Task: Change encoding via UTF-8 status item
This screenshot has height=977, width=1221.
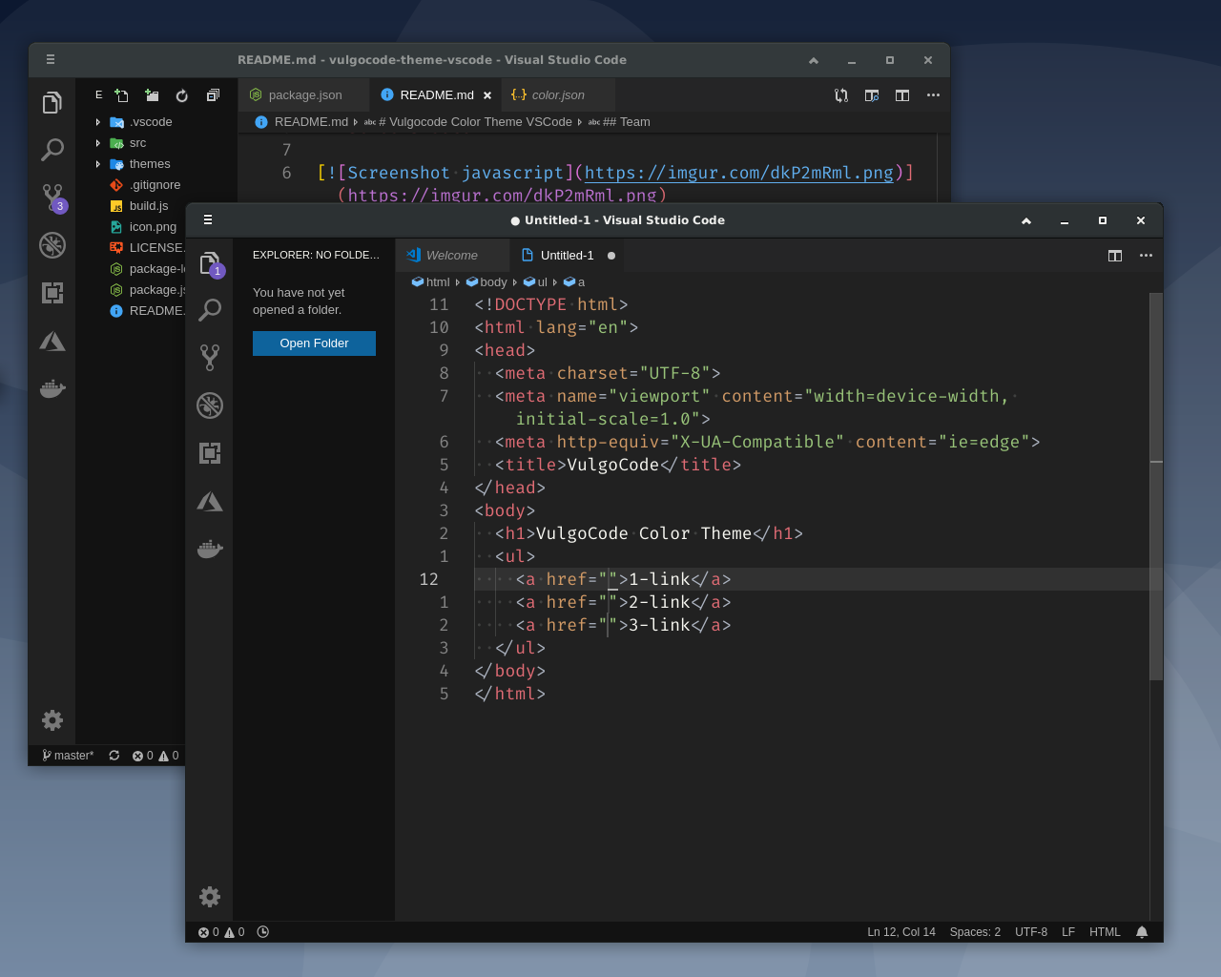Action: coord(1031,932)
